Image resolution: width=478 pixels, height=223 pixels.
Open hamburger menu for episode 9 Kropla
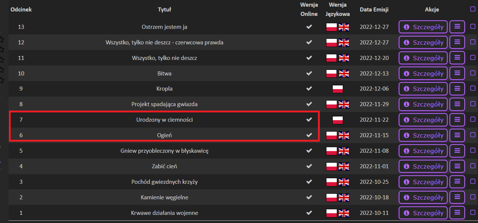457,89
